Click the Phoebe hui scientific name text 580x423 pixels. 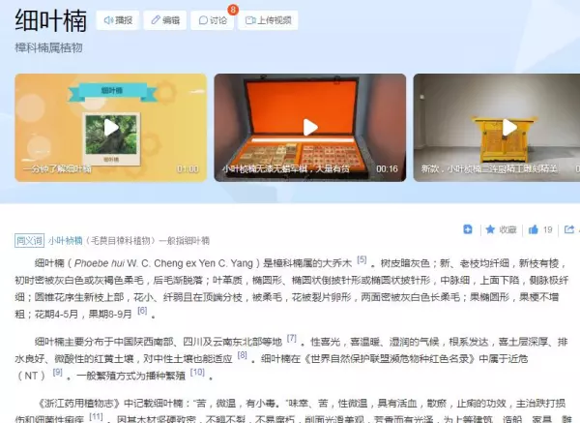[100, 263]
